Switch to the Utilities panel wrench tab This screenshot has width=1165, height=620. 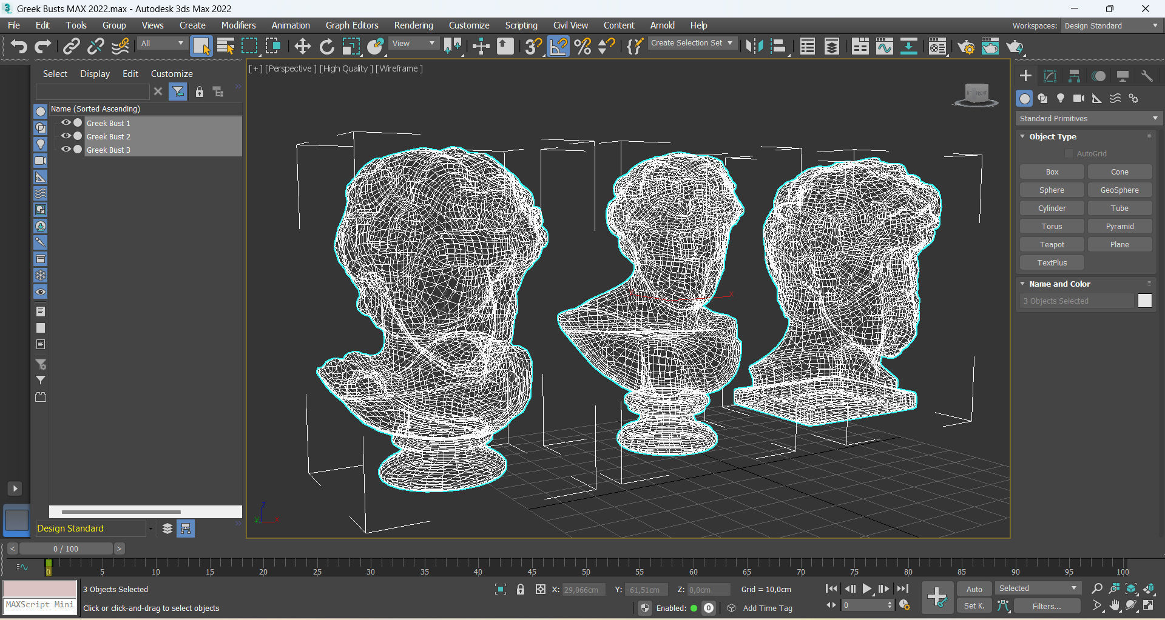pos(1147,76)
